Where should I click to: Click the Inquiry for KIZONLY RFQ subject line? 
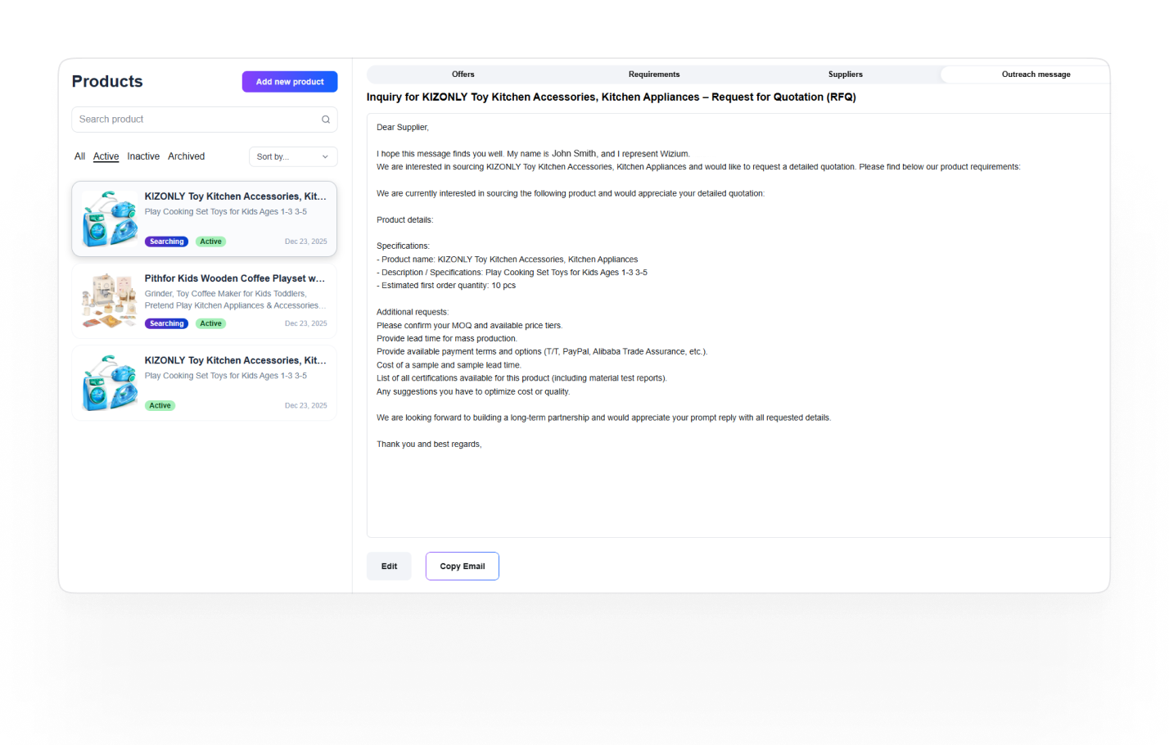612,97
